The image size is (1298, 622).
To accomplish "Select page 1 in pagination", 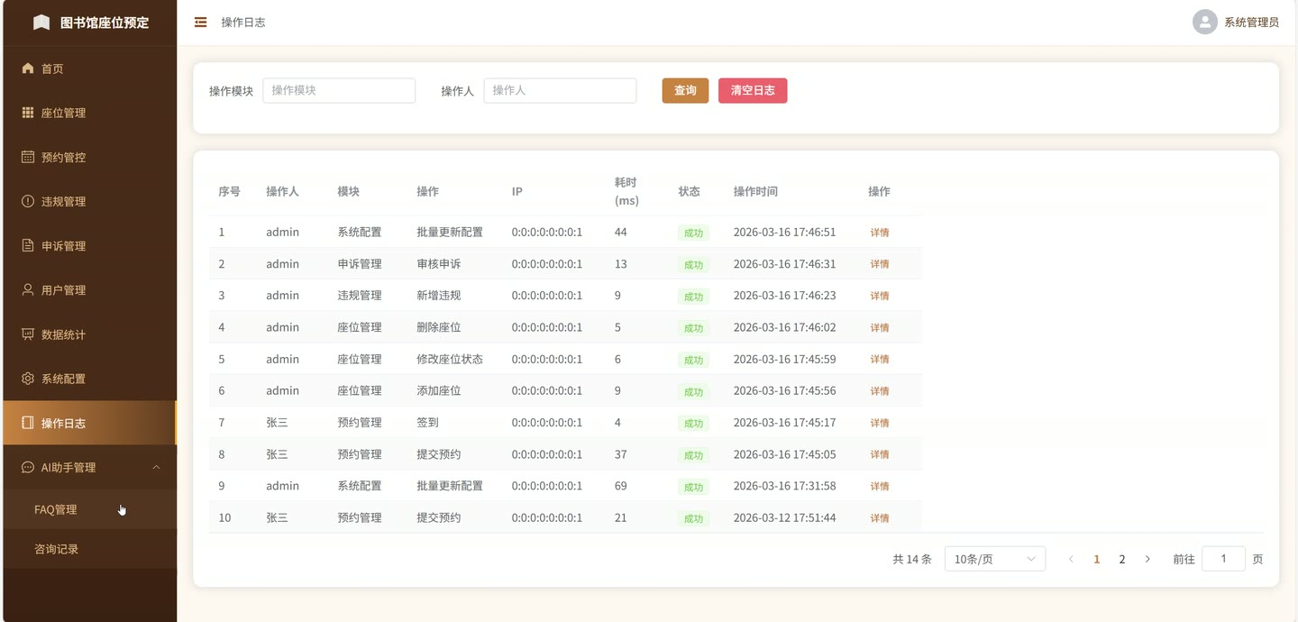I will (x=1097, y=559).
